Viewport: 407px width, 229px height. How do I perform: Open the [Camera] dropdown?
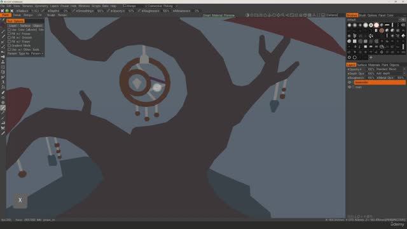332,15
